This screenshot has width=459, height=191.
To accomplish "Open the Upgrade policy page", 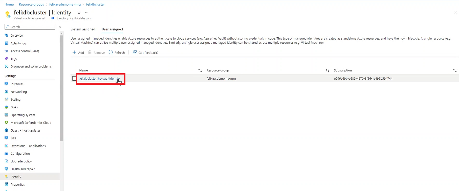I will (x=21, y=161).
